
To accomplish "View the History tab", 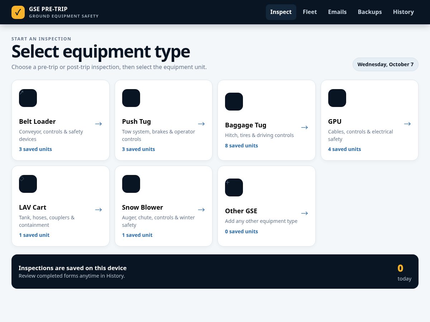I will [403, 12].
